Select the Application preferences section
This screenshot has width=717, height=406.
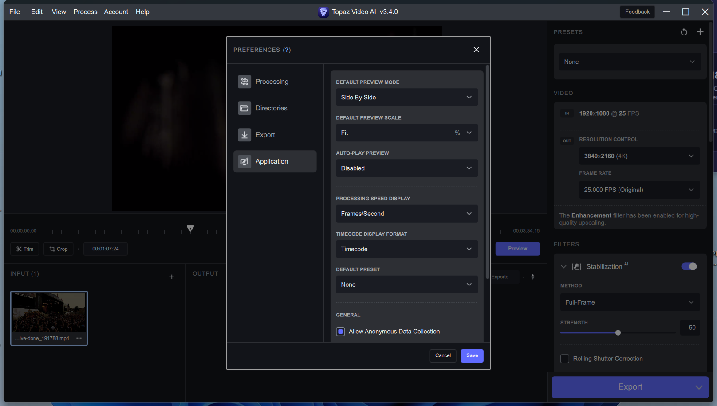275,161
